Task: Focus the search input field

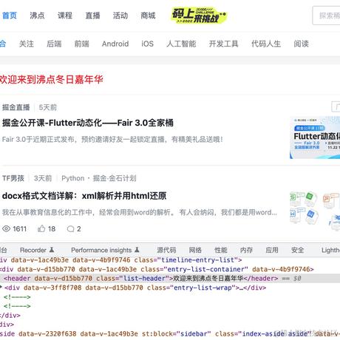Action: 327,16
